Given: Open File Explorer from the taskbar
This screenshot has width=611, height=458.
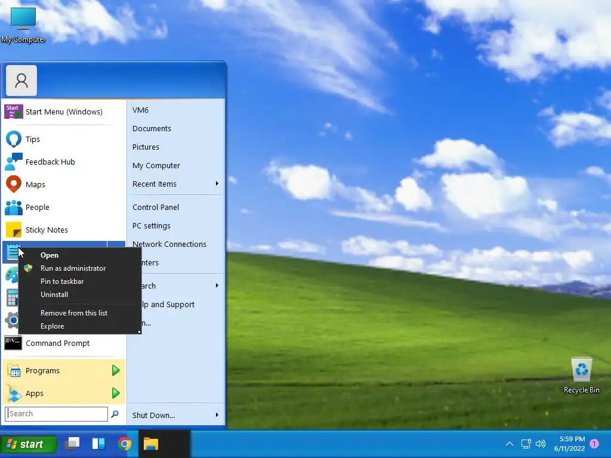Looking at the screenshot, I should point(151,444).
